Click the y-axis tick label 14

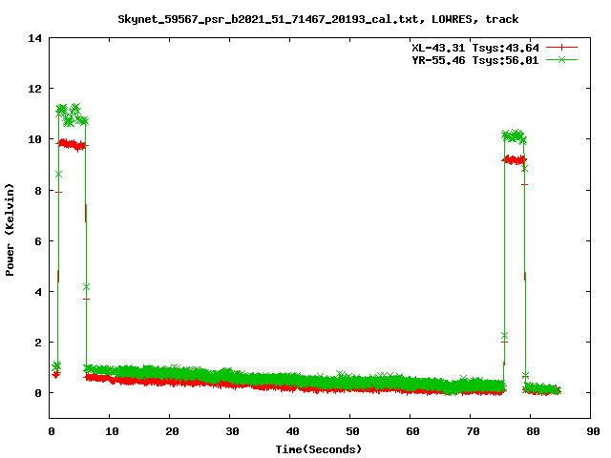[x=34, y=38]
